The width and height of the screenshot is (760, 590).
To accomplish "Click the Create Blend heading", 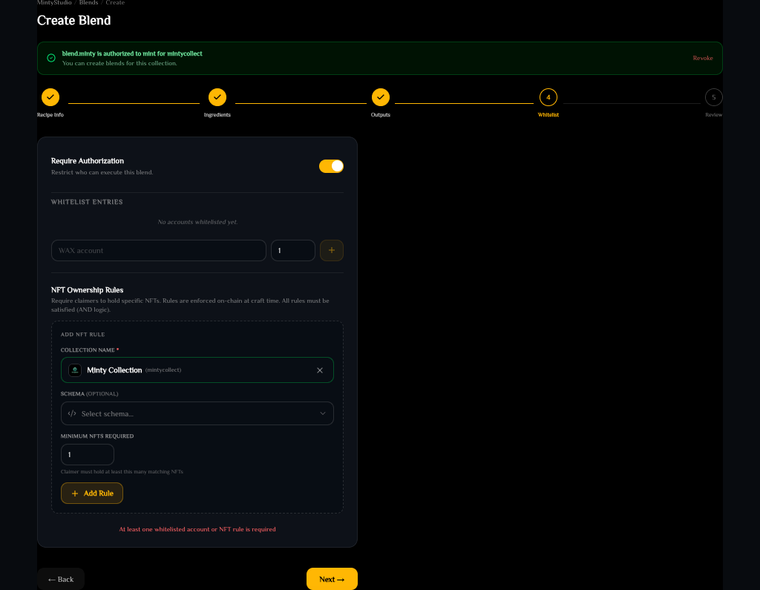I will click(x=73, y=20).
